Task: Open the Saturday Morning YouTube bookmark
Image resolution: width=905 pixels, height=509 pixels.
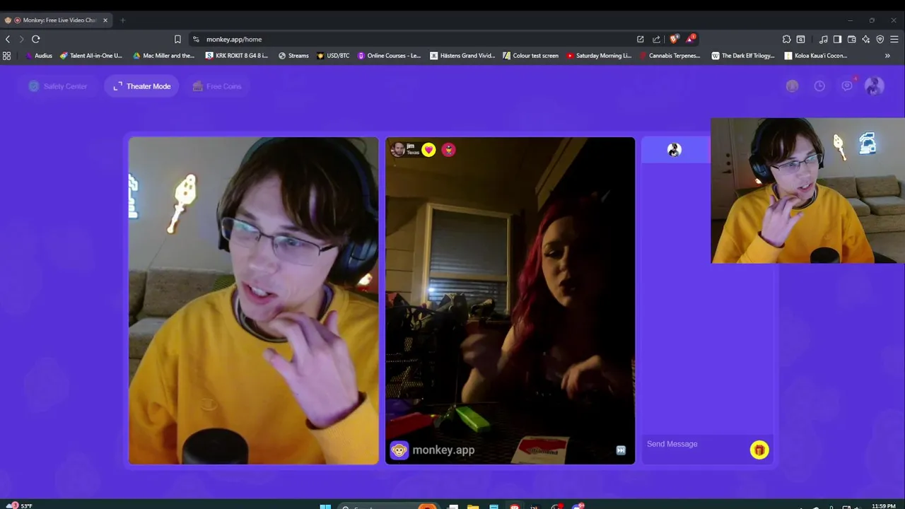Action: [x=599, y=56]
